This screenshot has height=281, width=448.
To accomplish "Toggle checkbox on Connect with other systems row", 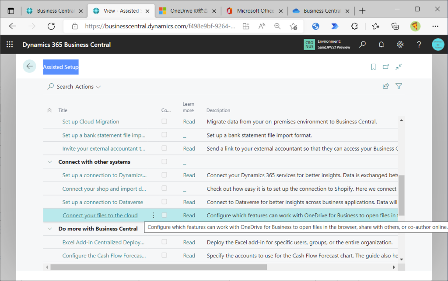I will tap(164, 161).
